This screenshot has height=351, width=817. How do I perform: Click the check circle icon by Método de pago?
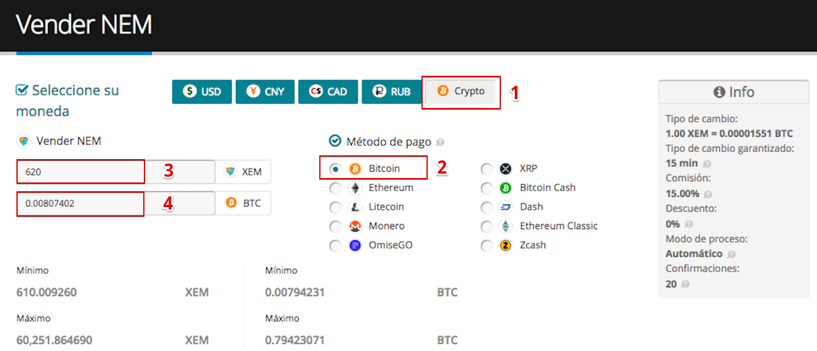point(335,141)
